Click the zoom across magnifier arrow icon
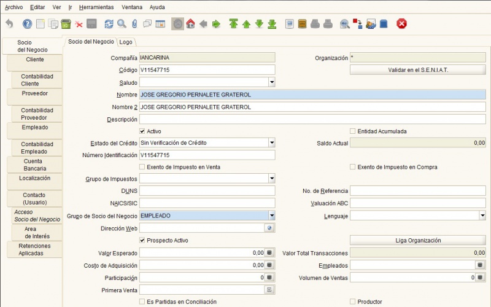This screenshot has height=307, width=491. click(x=345, y=24)
